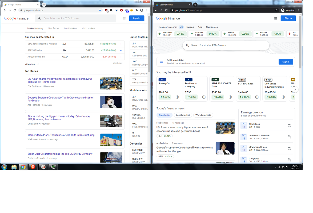This screenshot has width=313, height=213.
Task: Open View more arrow under suggested stocks
Action: click(x=38, y=64)
